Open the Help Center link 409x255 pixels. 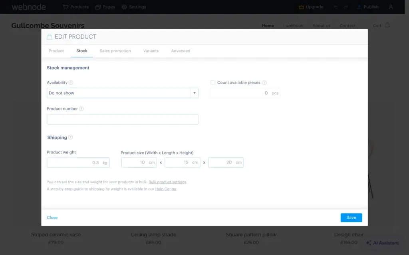coord(166,189)
